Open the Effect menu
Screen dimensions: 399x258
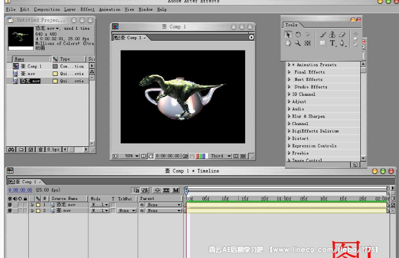click(x=87, y=10)
